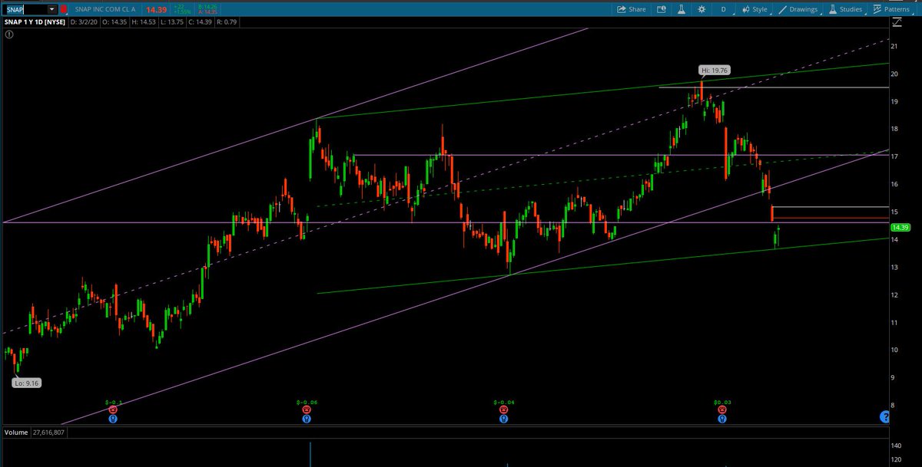Open the Style menu

(755, 9)
